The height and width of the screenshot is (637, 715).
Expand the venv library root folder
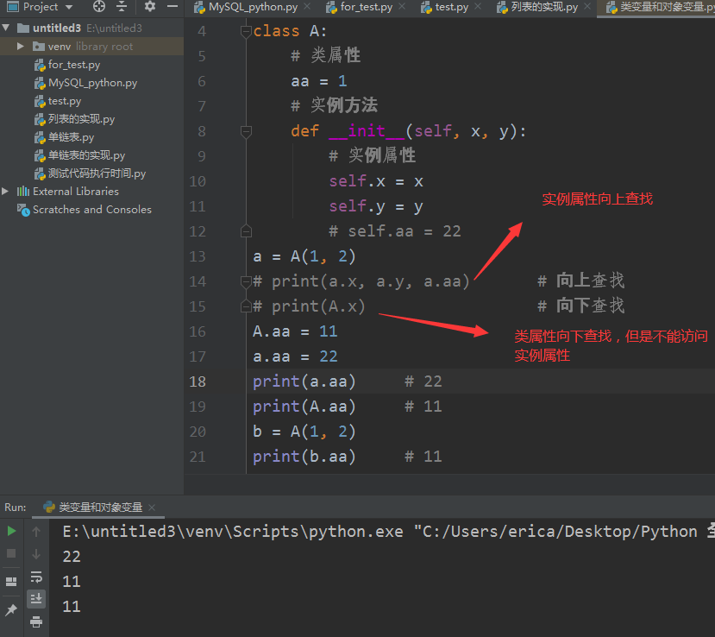point(20,46)
